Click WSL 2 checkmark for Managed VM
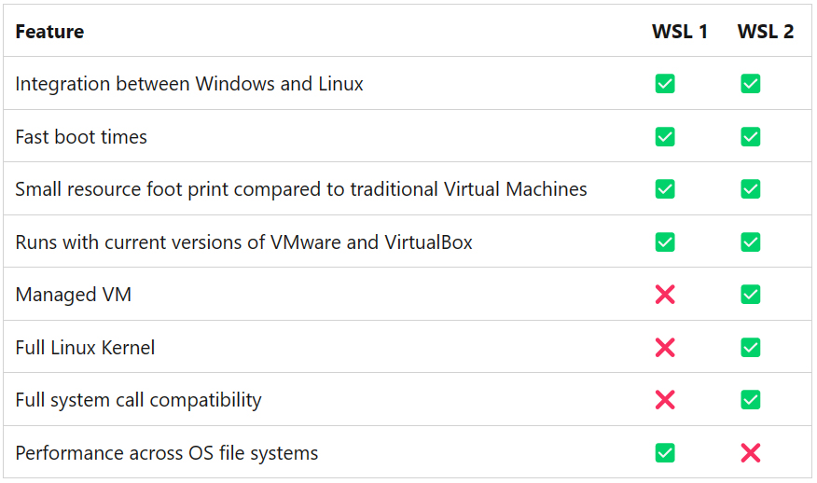This screenshot has height=483, width=817. tap(750, 295)
